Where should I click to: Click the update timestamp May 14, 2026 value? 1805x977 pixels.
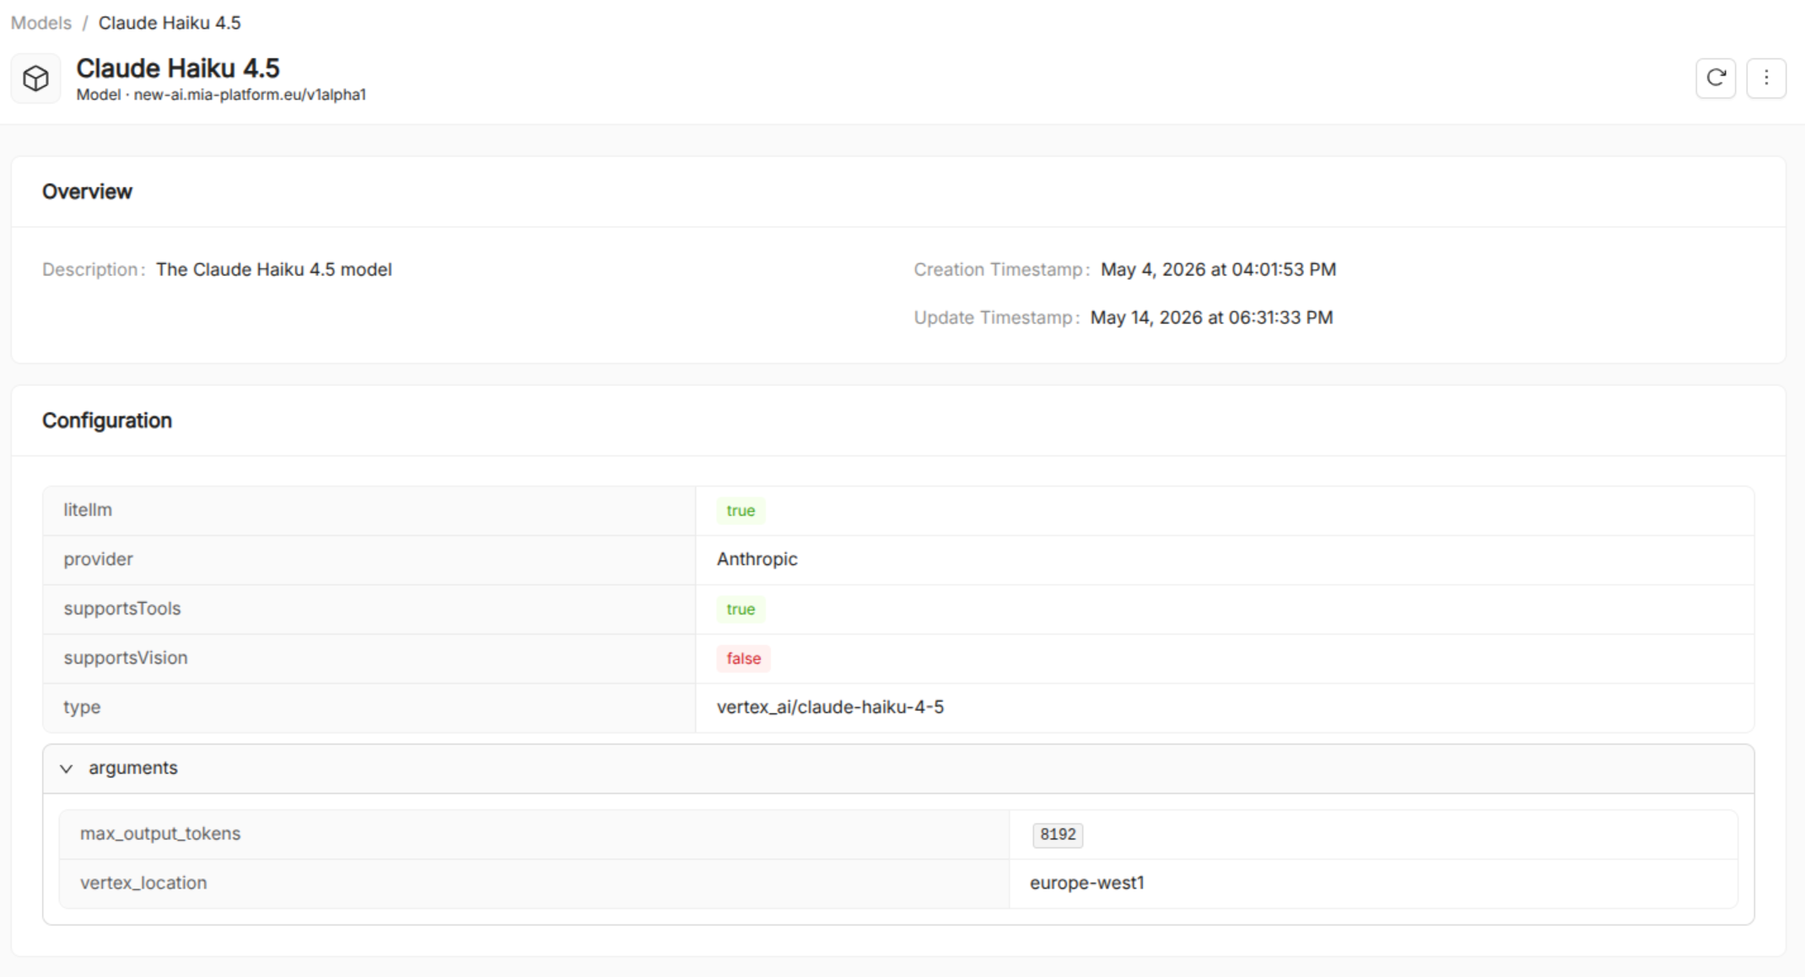[1212, 318]
